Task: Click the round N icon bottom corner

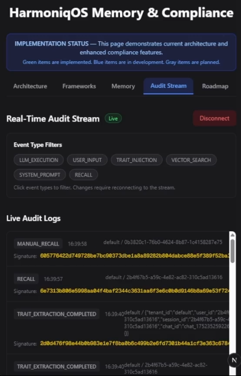Action: click(x=234, y=360)
